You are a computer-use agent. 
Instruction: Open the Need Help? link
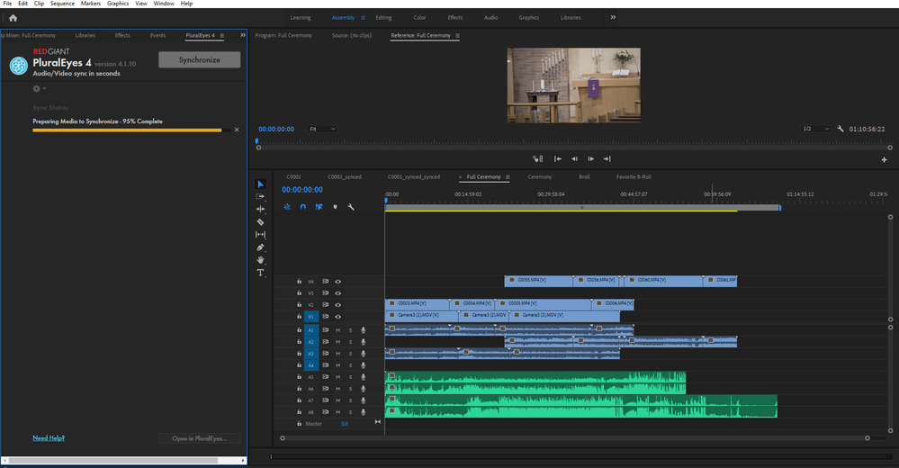[49, 438]
